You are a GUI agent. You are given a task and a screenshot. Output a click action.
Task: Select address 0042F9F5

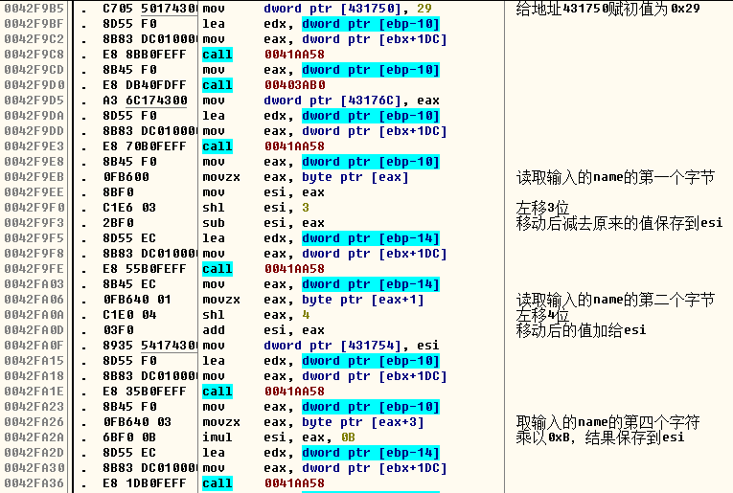tap(34, 238)
